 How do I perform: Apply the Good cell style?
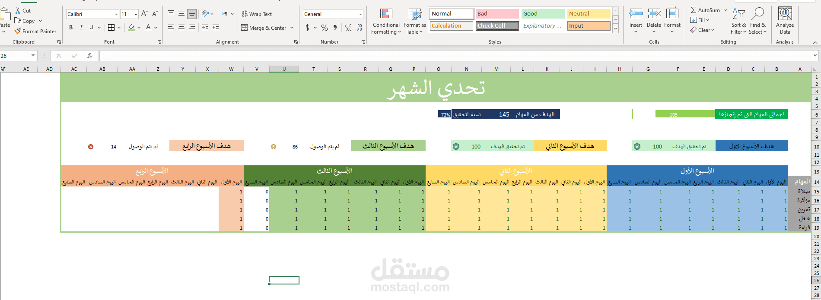click(x=543, y=14)
